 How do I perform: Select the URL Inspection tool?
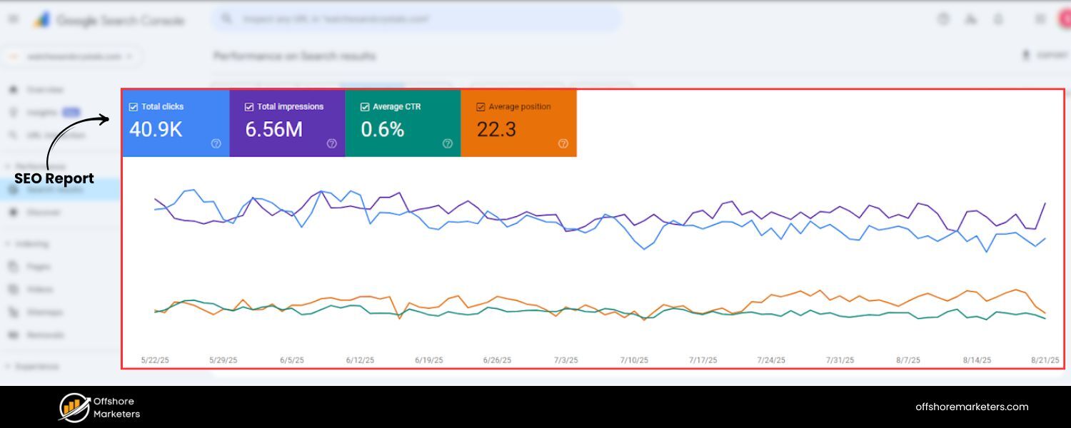43,135
